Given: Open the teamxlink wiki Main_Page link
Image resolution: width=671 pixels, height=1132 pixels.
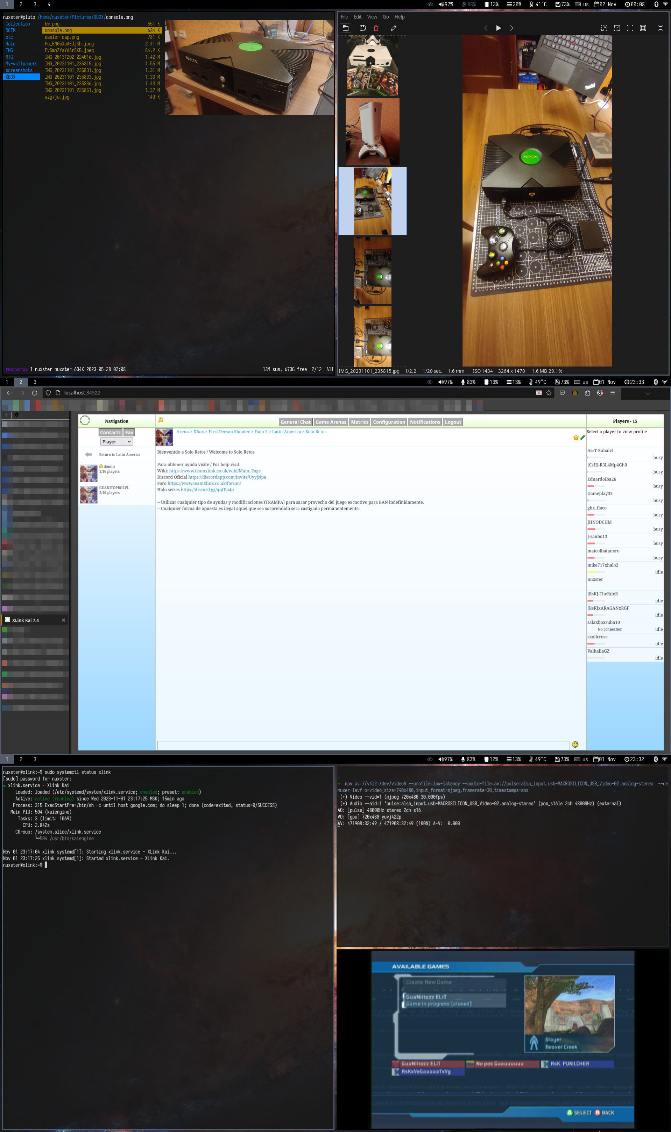Looking at the screenshot, I should pyautogui.click(x=215, y=471).
